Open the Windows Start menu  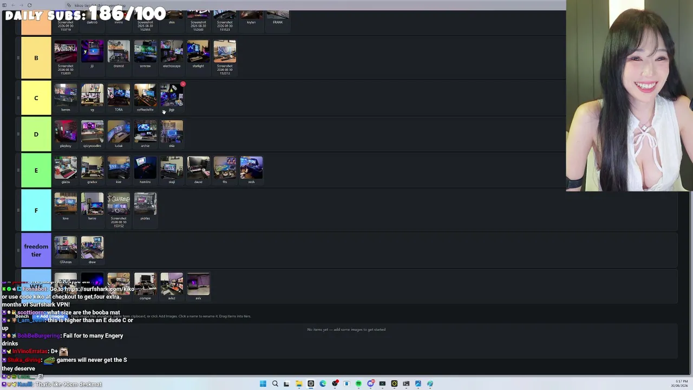(263, 383)
